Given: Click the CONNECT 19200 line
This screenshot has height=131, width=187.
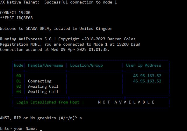Looking at the screenshot, I should pyautogui.click(x=15, y=13).
